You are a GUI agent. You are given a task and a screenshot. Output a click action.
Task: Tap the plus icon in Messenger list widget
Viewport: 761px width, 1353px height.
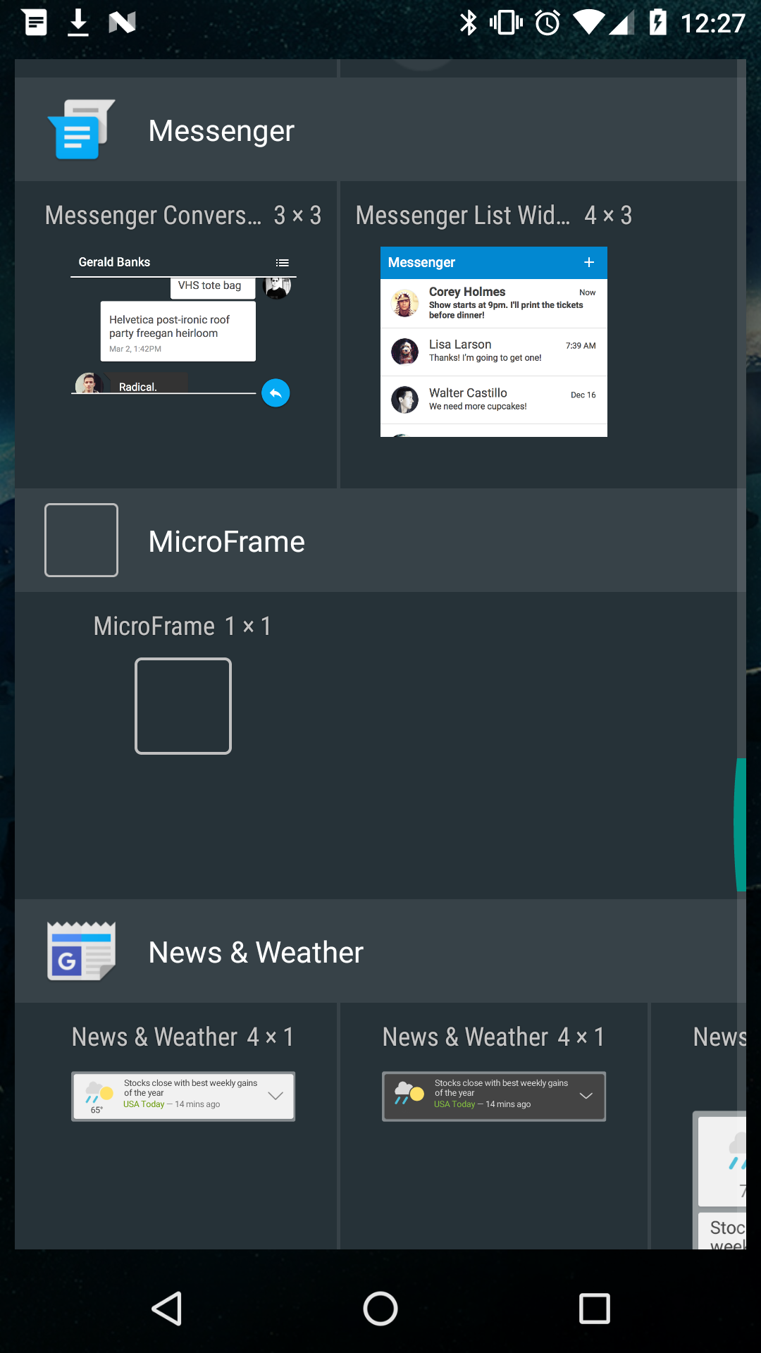pos(589,262)
